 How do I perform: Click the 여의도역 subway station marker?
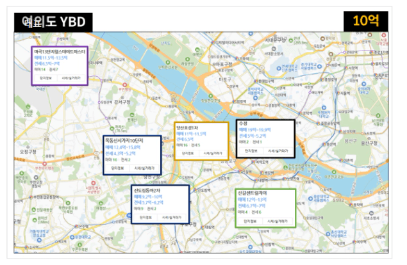253,162
